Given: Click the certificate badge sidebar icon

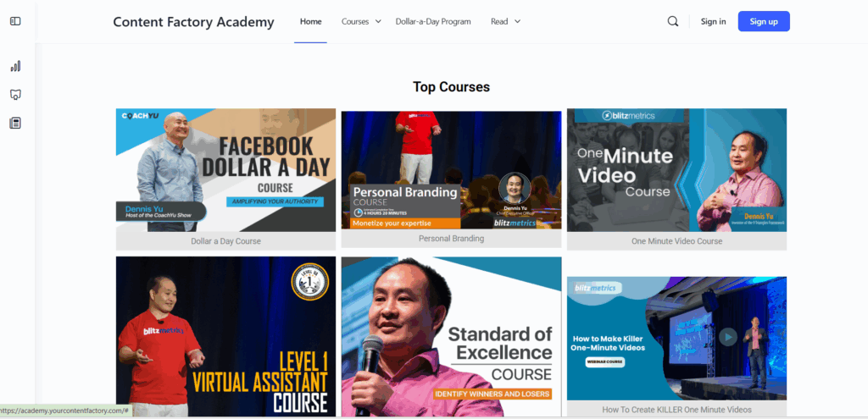Looking at the screenshot, I should coord(15,95).
